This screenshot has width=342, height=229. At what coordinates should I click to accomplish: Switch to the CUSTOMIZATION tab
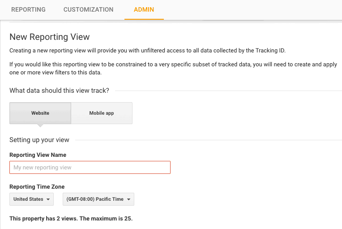tap(88, 9)
